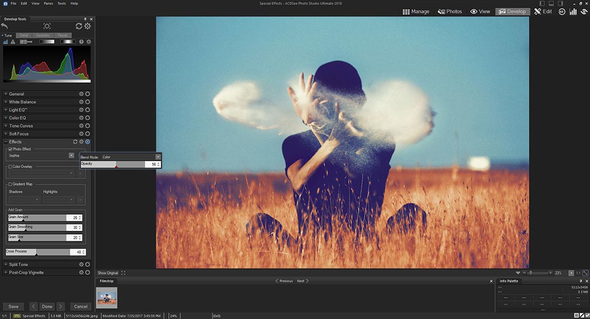This screenshot has height=319, width=590.
Task: Collapse the Effects group
Action: pyautogui.click(x=6, y=142)
